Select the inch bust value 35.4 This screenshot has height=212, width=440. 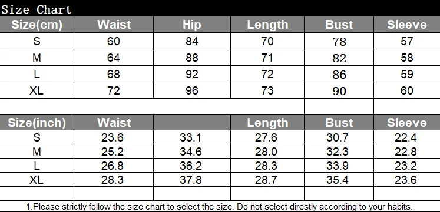pos(338,180)
